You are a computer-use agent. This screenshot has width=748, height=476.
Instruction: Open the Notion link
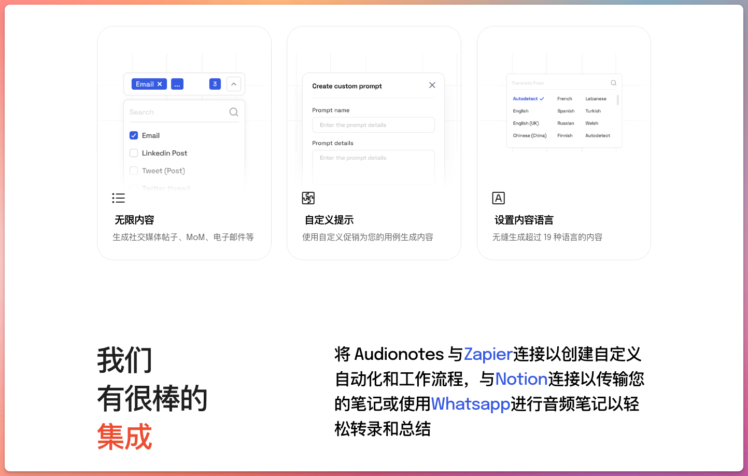pyautogui.click(x=521, y=379)
